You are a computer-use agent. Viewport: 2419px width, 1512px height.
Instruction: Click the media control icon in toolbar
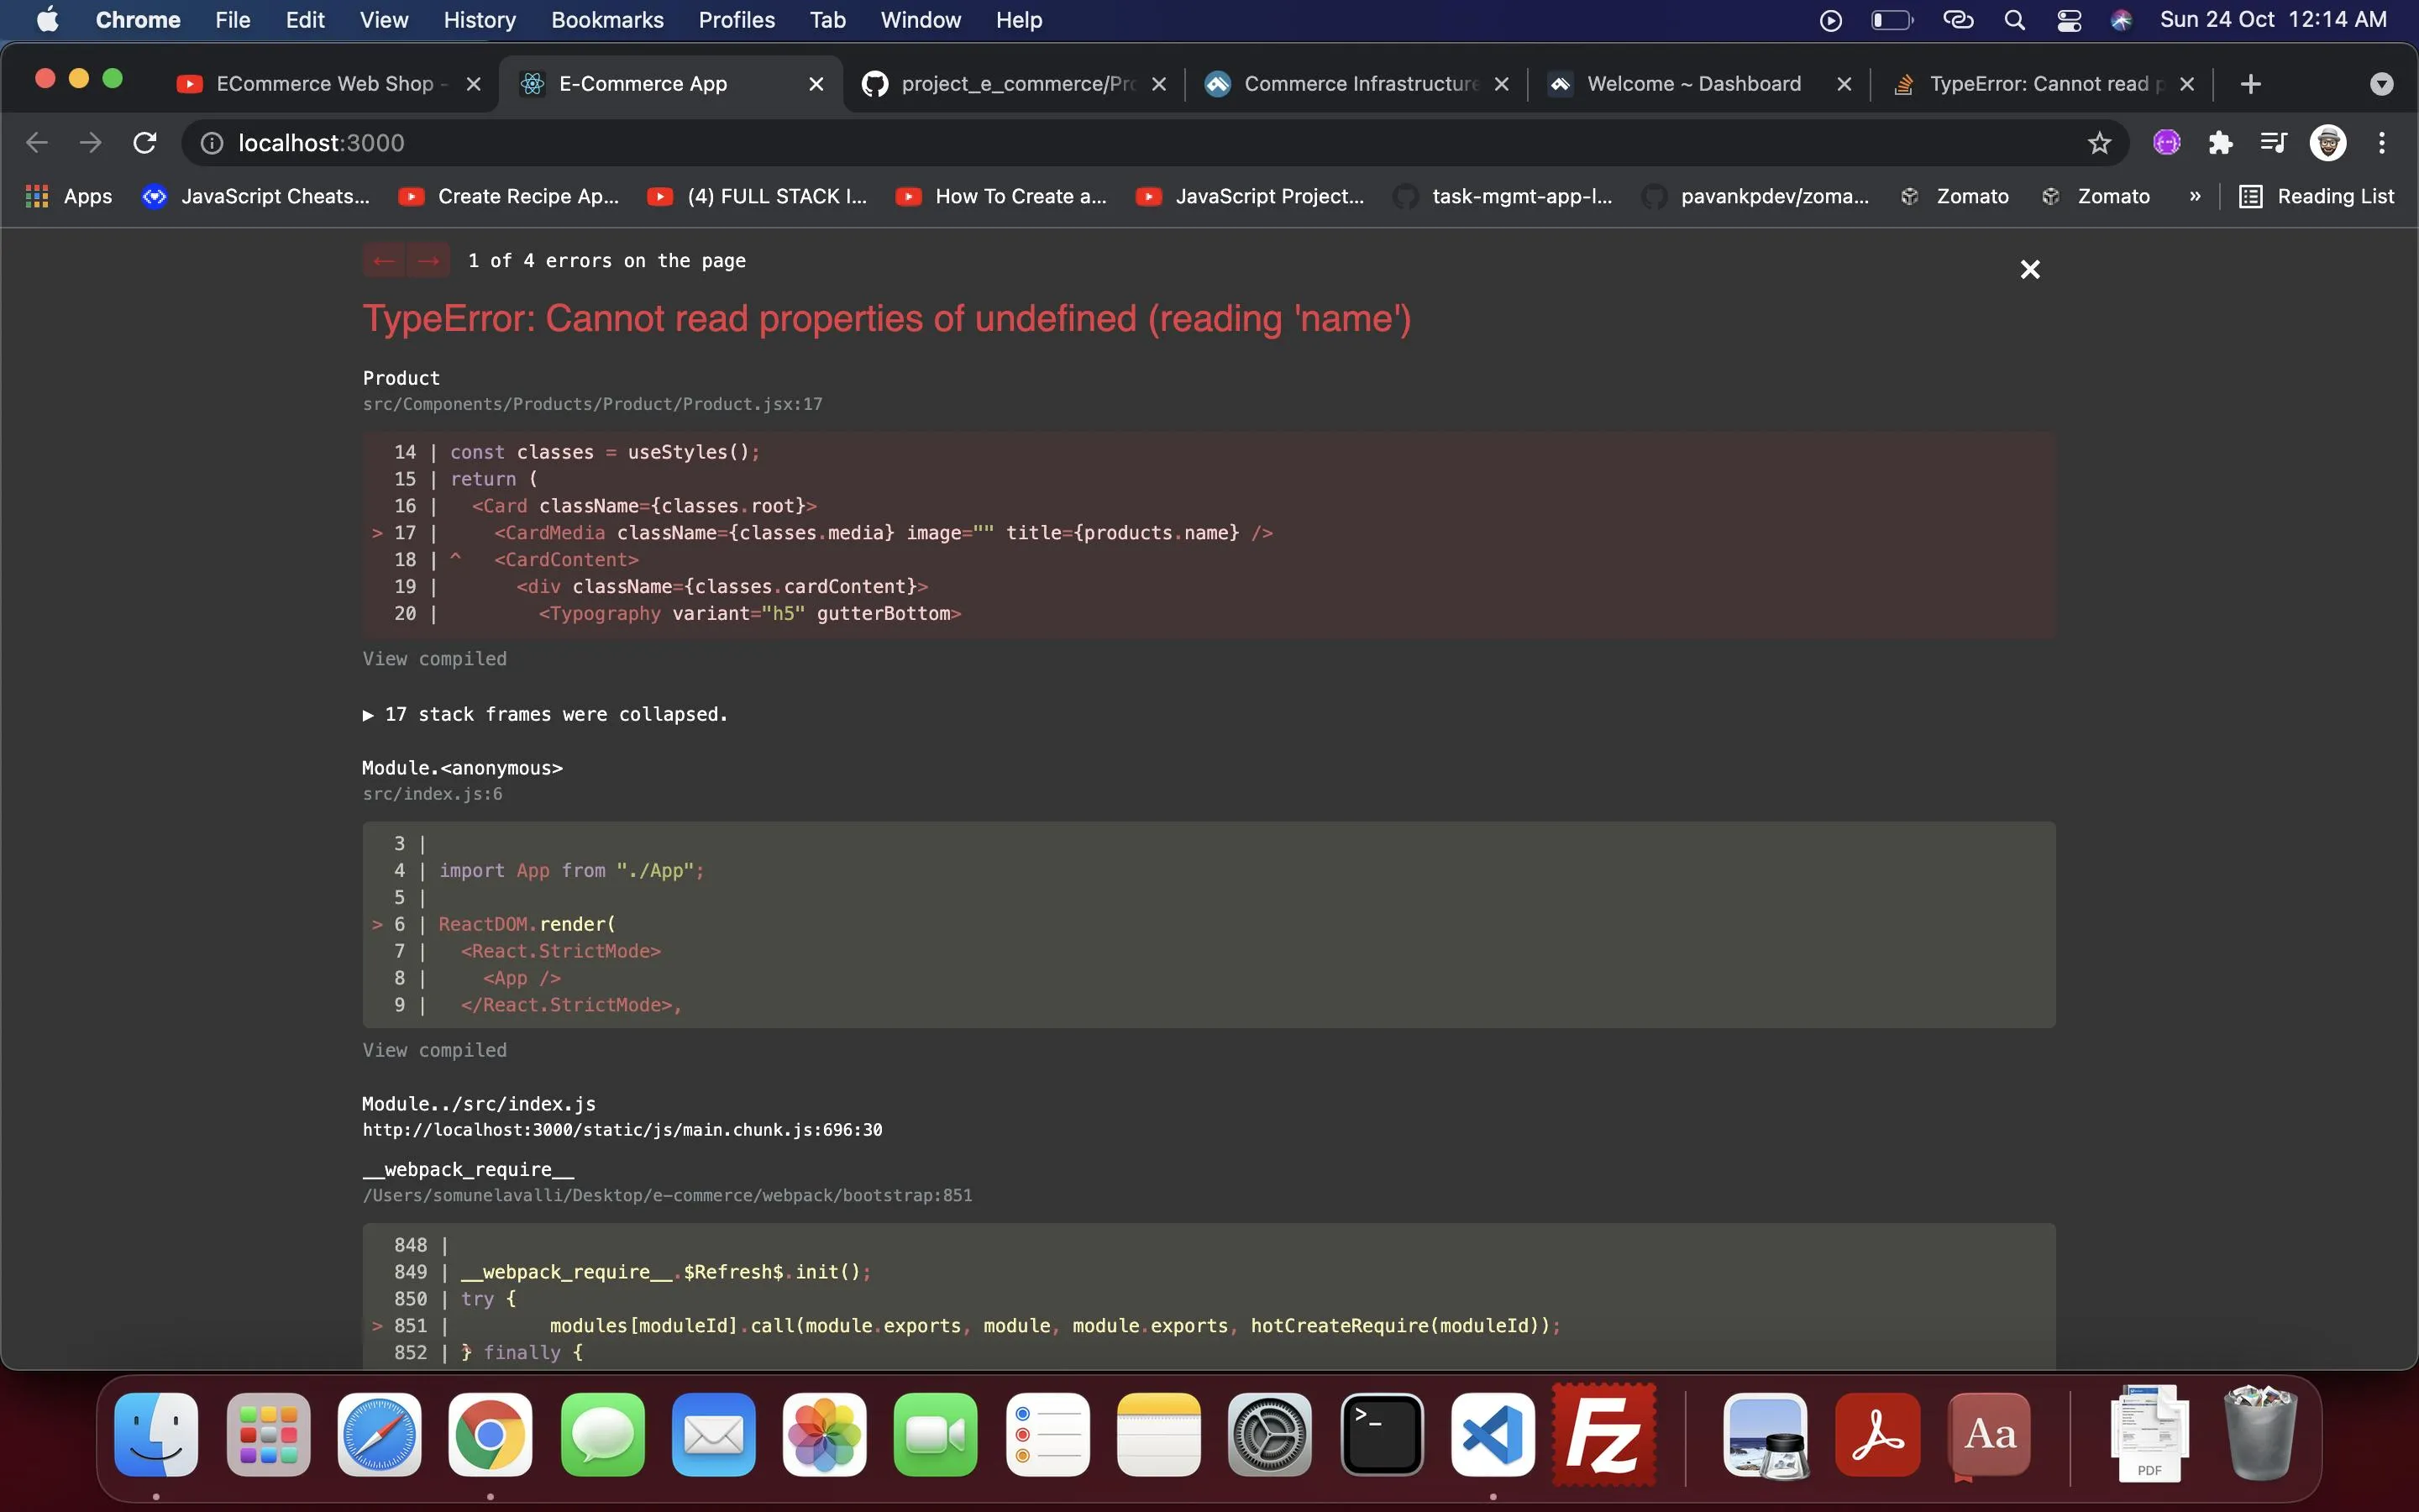coord(2273,143)
